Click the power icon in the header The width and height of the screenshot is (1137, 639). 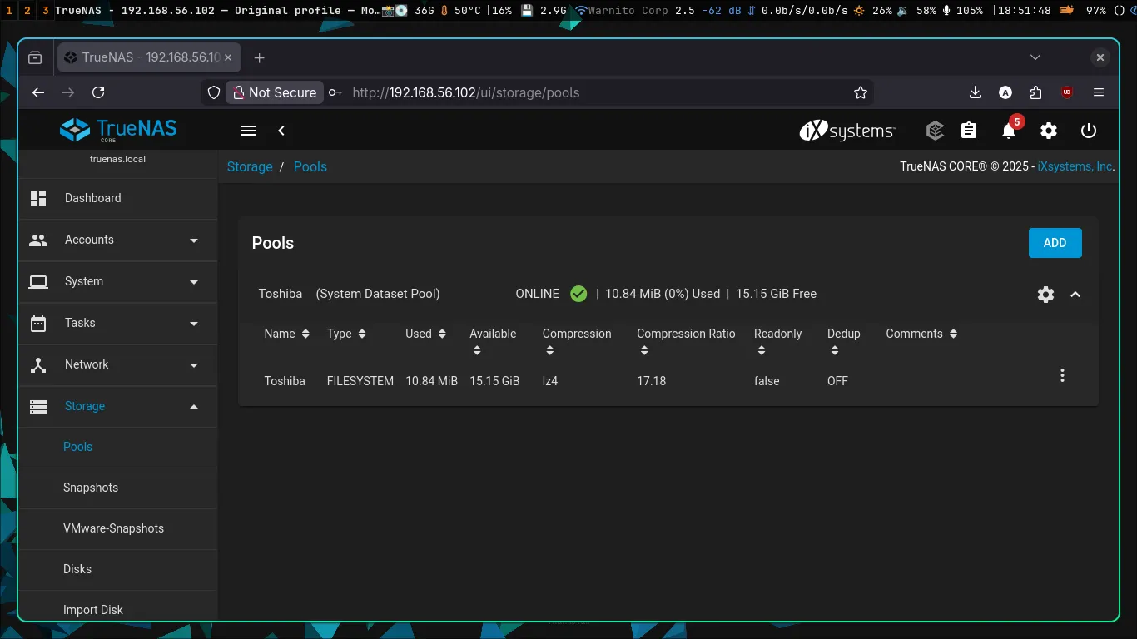tap(1089, 131)
